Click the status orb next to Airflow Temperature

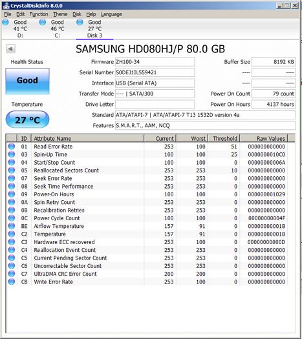(12, 226)
